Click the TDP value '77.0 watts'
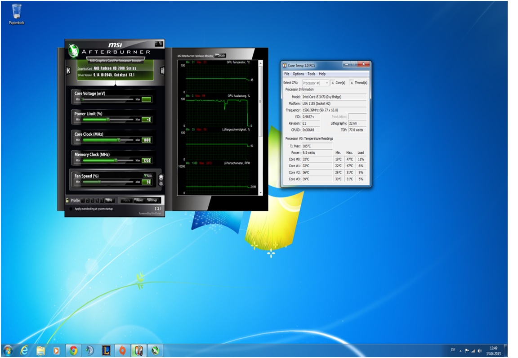This screenshot has width=518, height=358. tap(357, 130)
